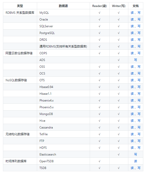Open the FTP writer doc link 写
151x175 pixels.
[x=139, y=141]
